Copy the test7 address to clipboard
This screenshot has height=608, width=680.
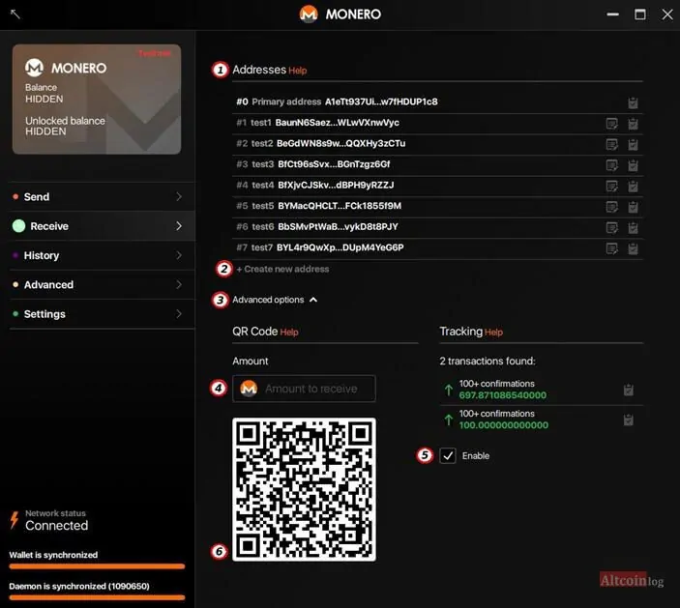[633, 248]
